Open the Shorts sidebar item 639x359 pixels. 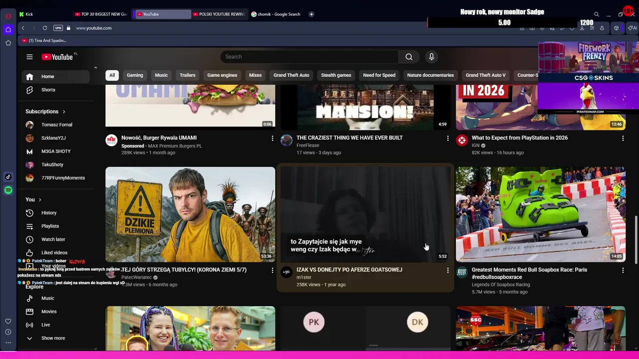[55, 90]
